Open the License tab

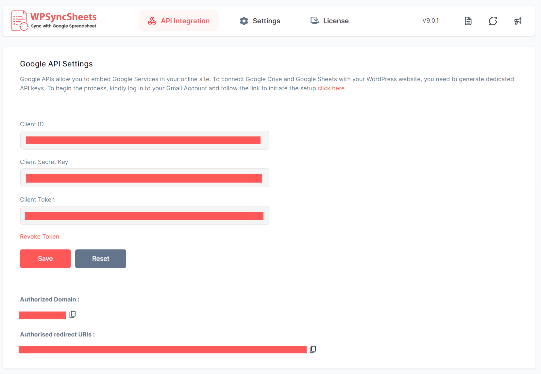[x=330, y=21]
